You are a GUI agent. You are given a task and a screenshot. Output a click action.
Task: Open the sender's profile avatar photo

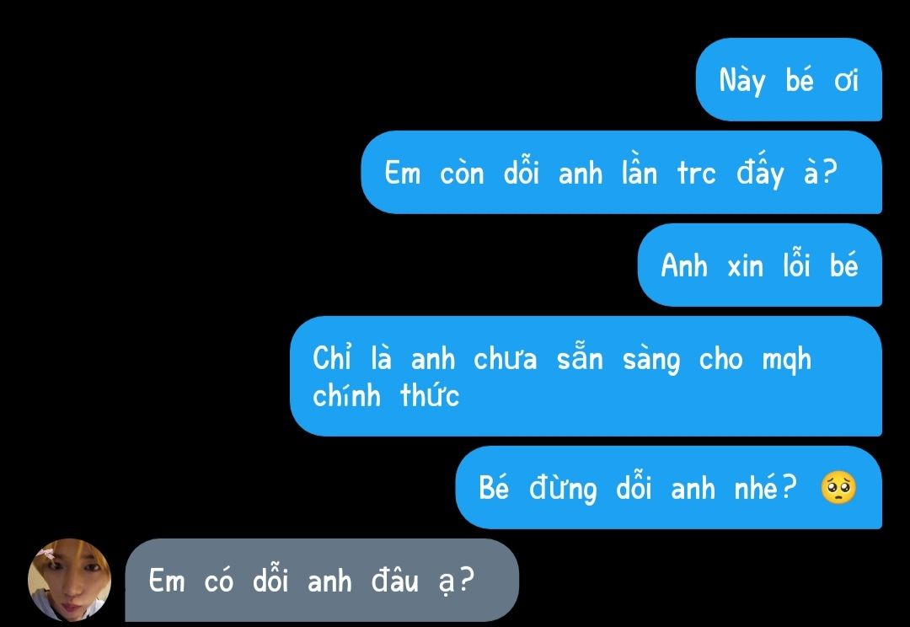pos(70,580)
